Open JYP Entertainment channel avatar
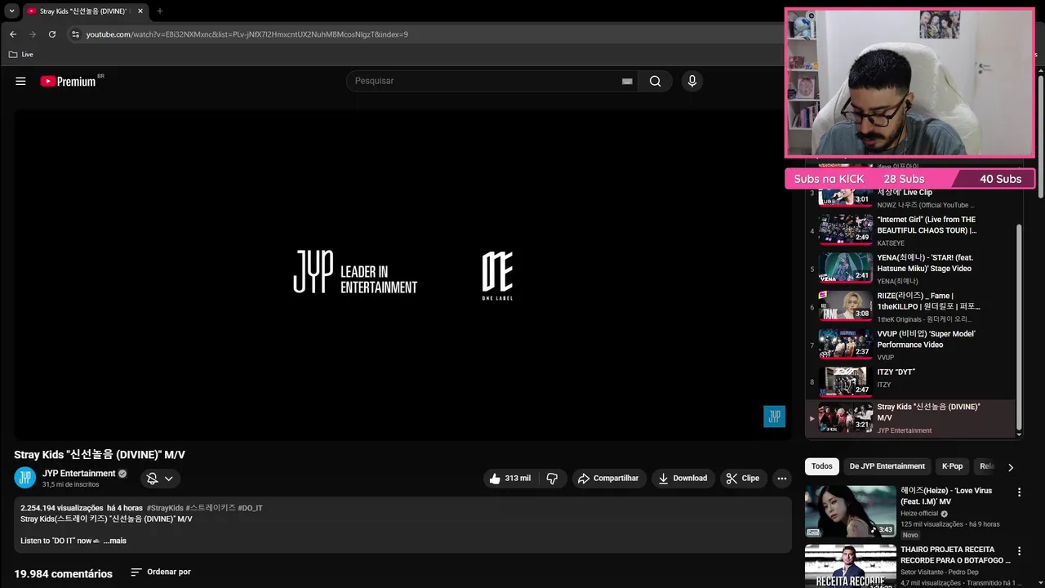This screenshot has width=1045, height=588. click(x=25, y=478)
